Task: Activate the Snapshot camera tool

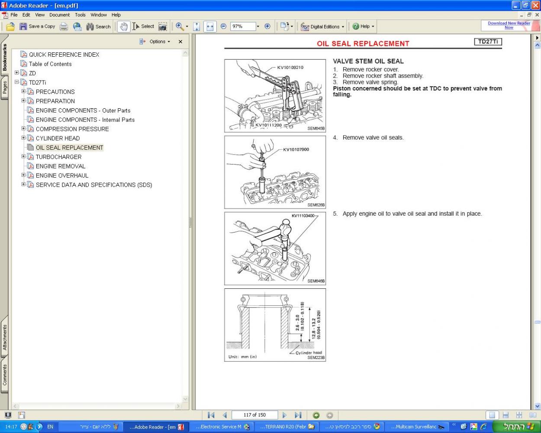Action: point(162,26)
